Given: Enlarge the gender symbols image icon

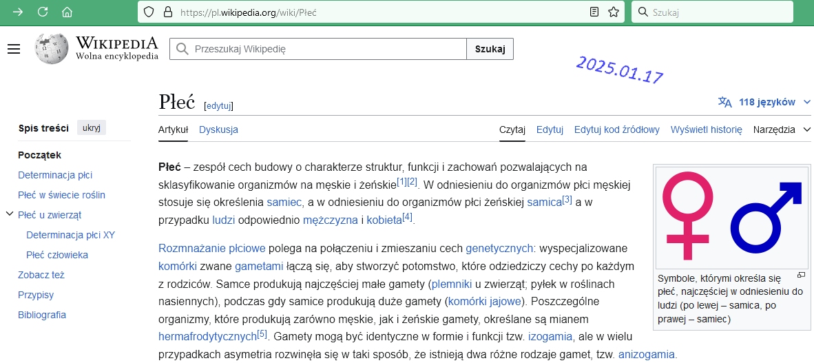Looking at the screenshot, I should [801, 276].
